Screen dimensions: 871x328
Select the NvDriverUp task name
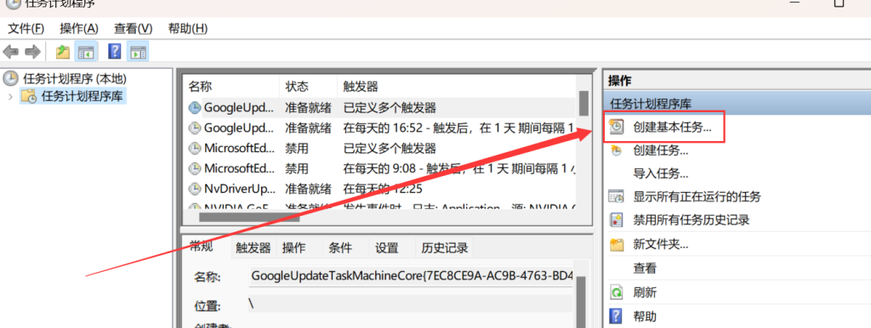[x=239, y=189]
